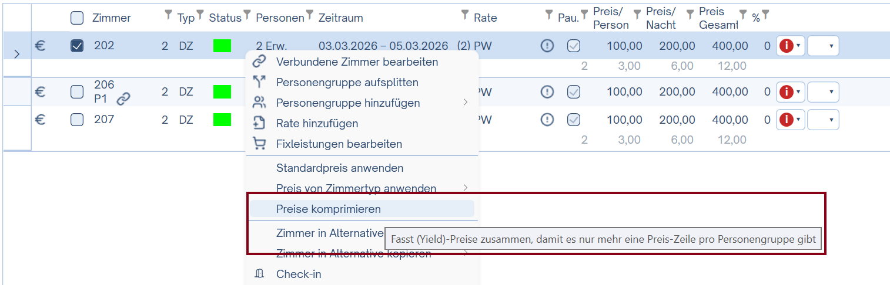
Task: Open the Personengruppe hinzufügen submenu
Action: 348,103
